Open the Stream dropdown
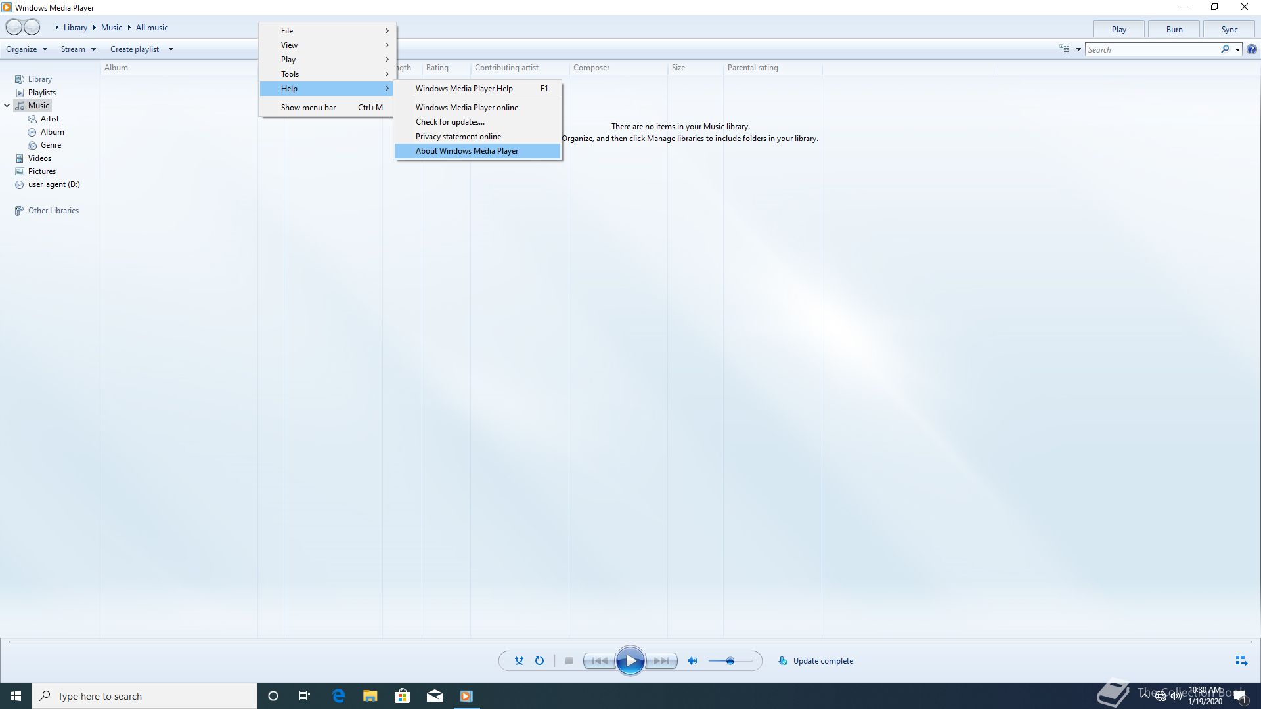This screenshot has height=709, width=1261. (78, 49)
